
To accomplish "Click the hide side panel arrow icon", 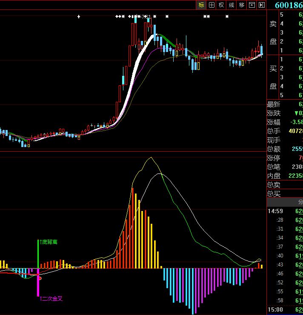I will tap(261, 5).
